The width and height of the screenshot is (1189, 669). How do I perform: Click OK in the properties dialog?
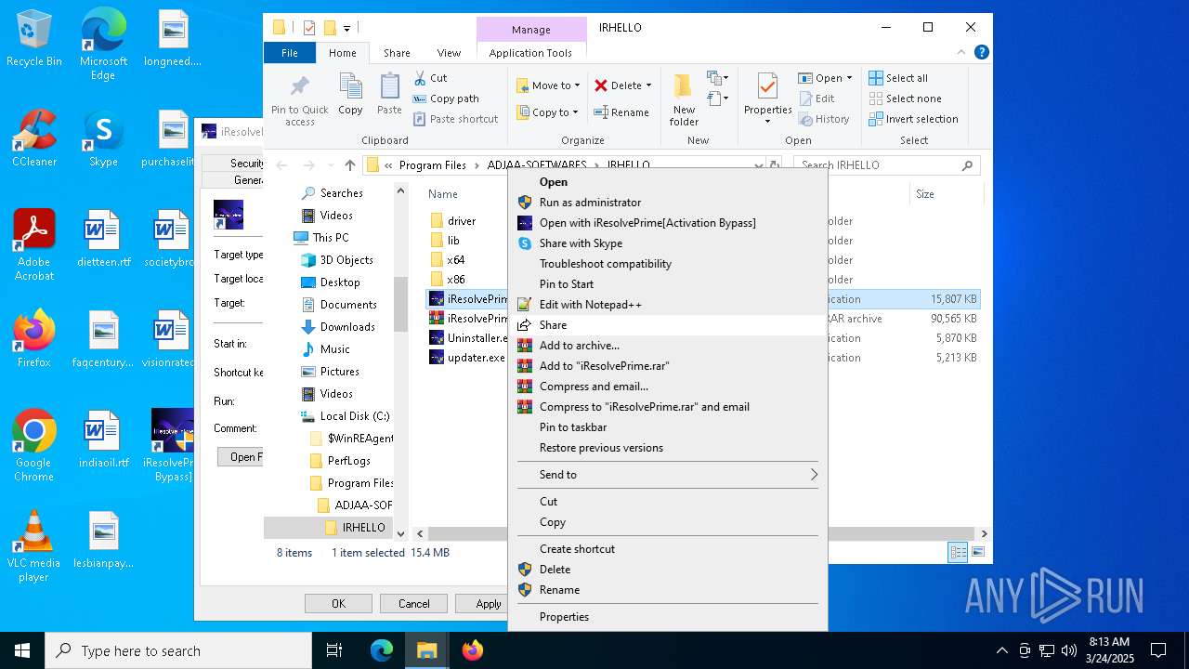[x=338, y=604]
